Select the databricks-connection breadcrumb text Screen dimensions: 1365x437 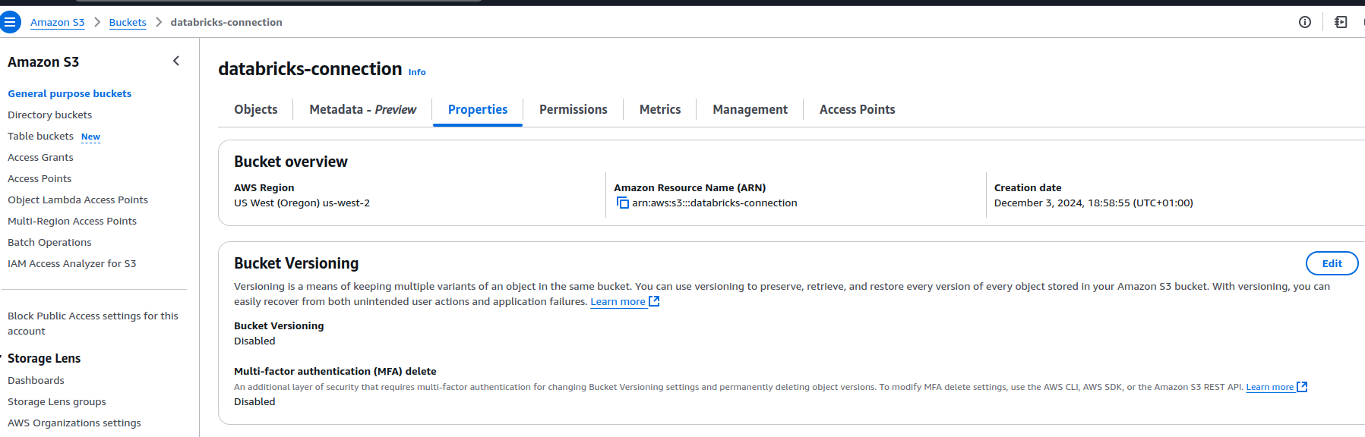click(226, 22)
